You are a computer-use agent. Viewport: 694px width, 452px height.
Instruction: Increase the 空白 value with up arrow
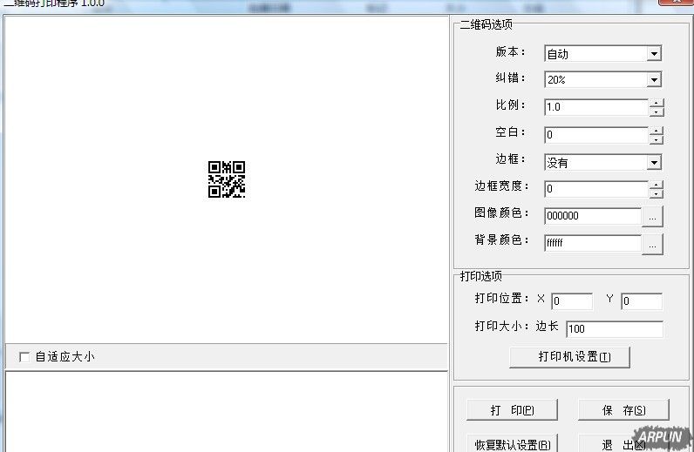[x=657, y=131]
